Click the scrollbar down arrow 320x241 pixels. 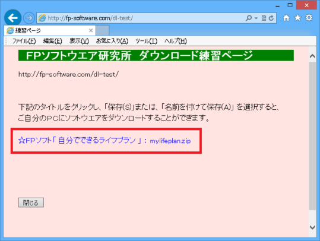[312, 227]
